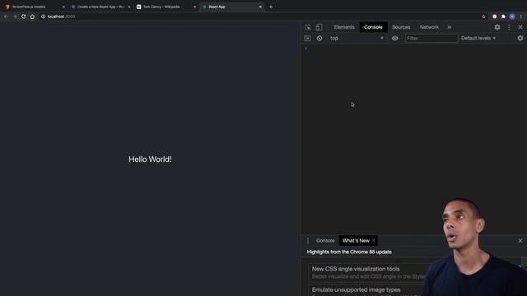The width and height of the screenshot is (527, 296).
Task: Click the browser back arrow
Action: click(6, 16)
